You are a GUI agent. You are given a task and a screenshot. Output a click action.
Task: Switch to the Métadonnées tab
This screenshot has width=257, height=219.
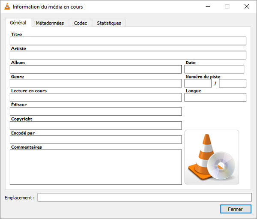50,23
